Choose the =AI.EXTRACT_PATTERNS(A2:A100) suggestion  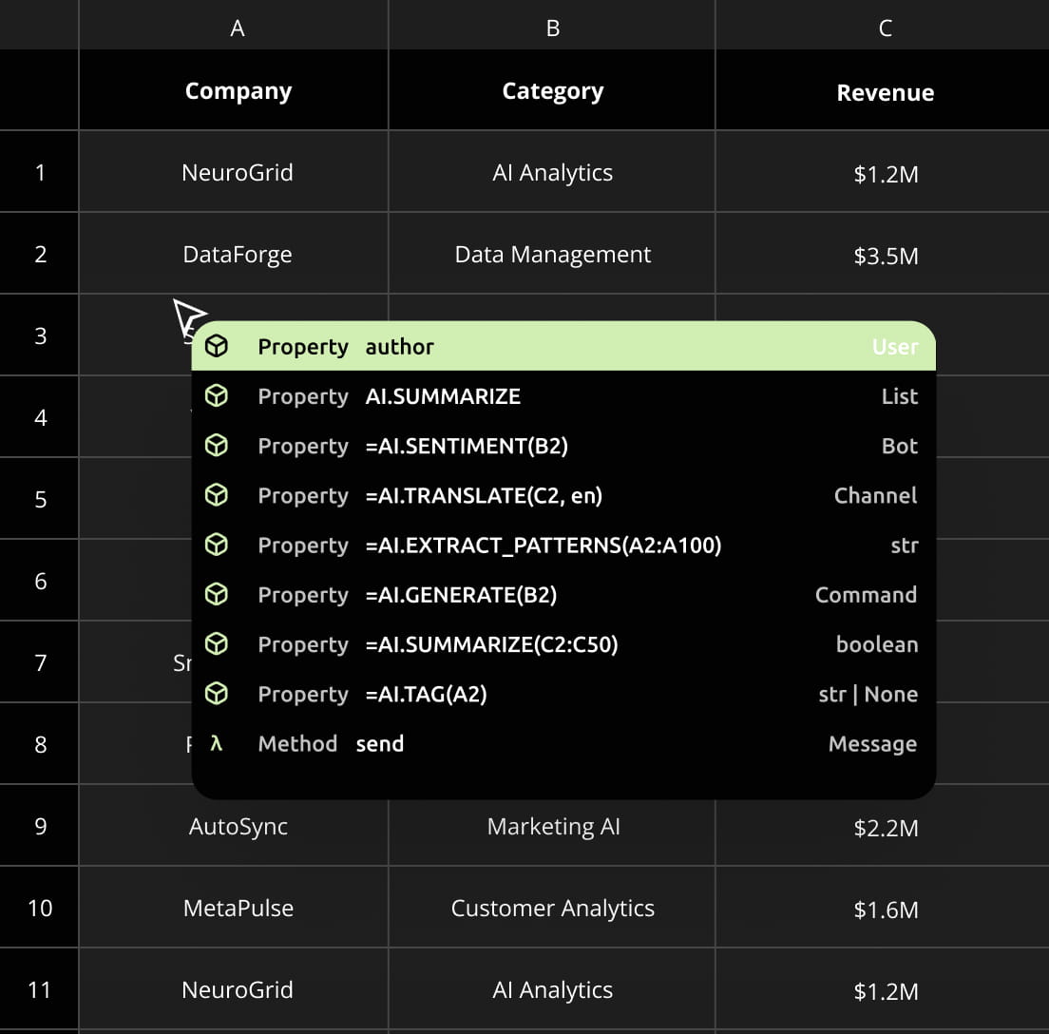[563, 545]
